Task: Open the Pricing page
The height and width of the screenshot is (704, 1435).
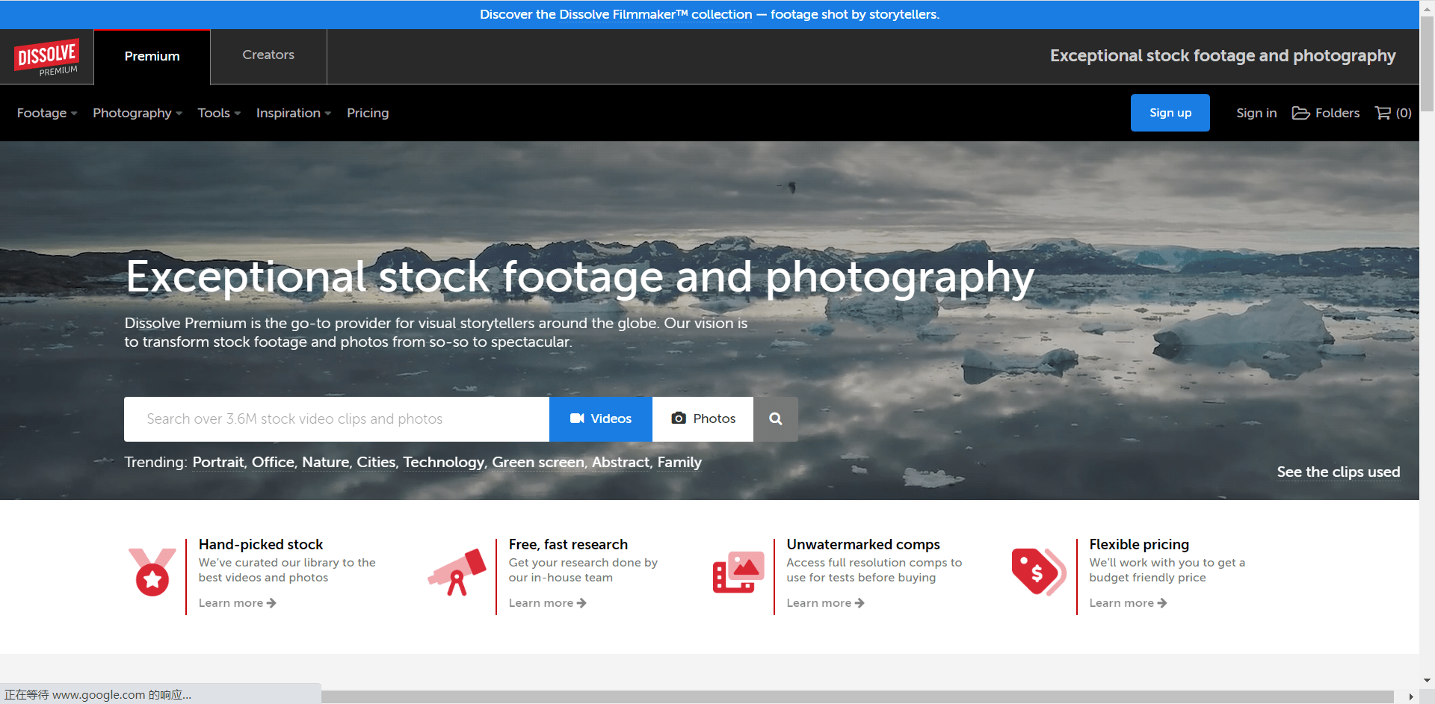Action: coord(368,113)
